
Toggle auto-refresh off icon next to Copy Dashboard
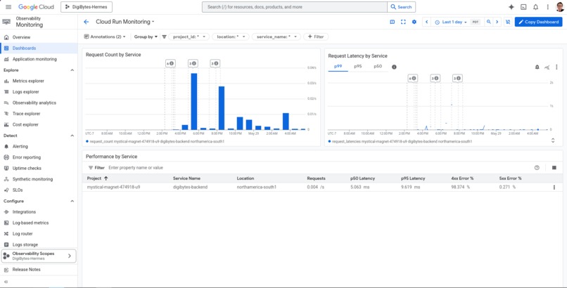508,22
